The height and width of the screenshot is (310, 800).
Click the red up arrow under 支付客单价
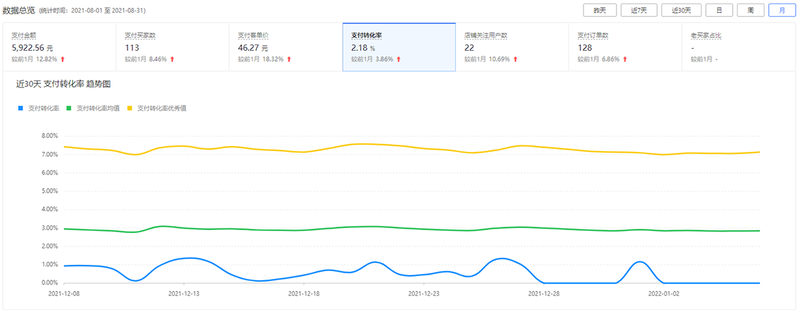pyautogui.click(x=289, y=59)
